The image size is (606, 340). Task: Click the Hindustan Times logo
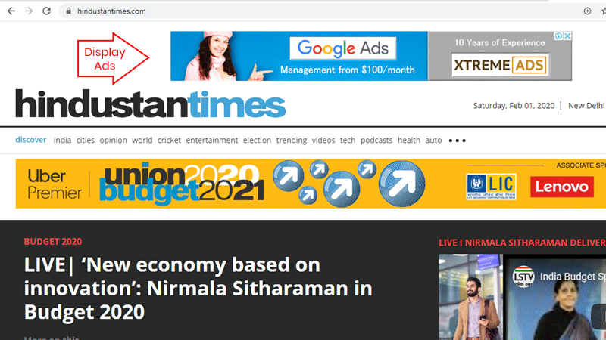(150, 104)
